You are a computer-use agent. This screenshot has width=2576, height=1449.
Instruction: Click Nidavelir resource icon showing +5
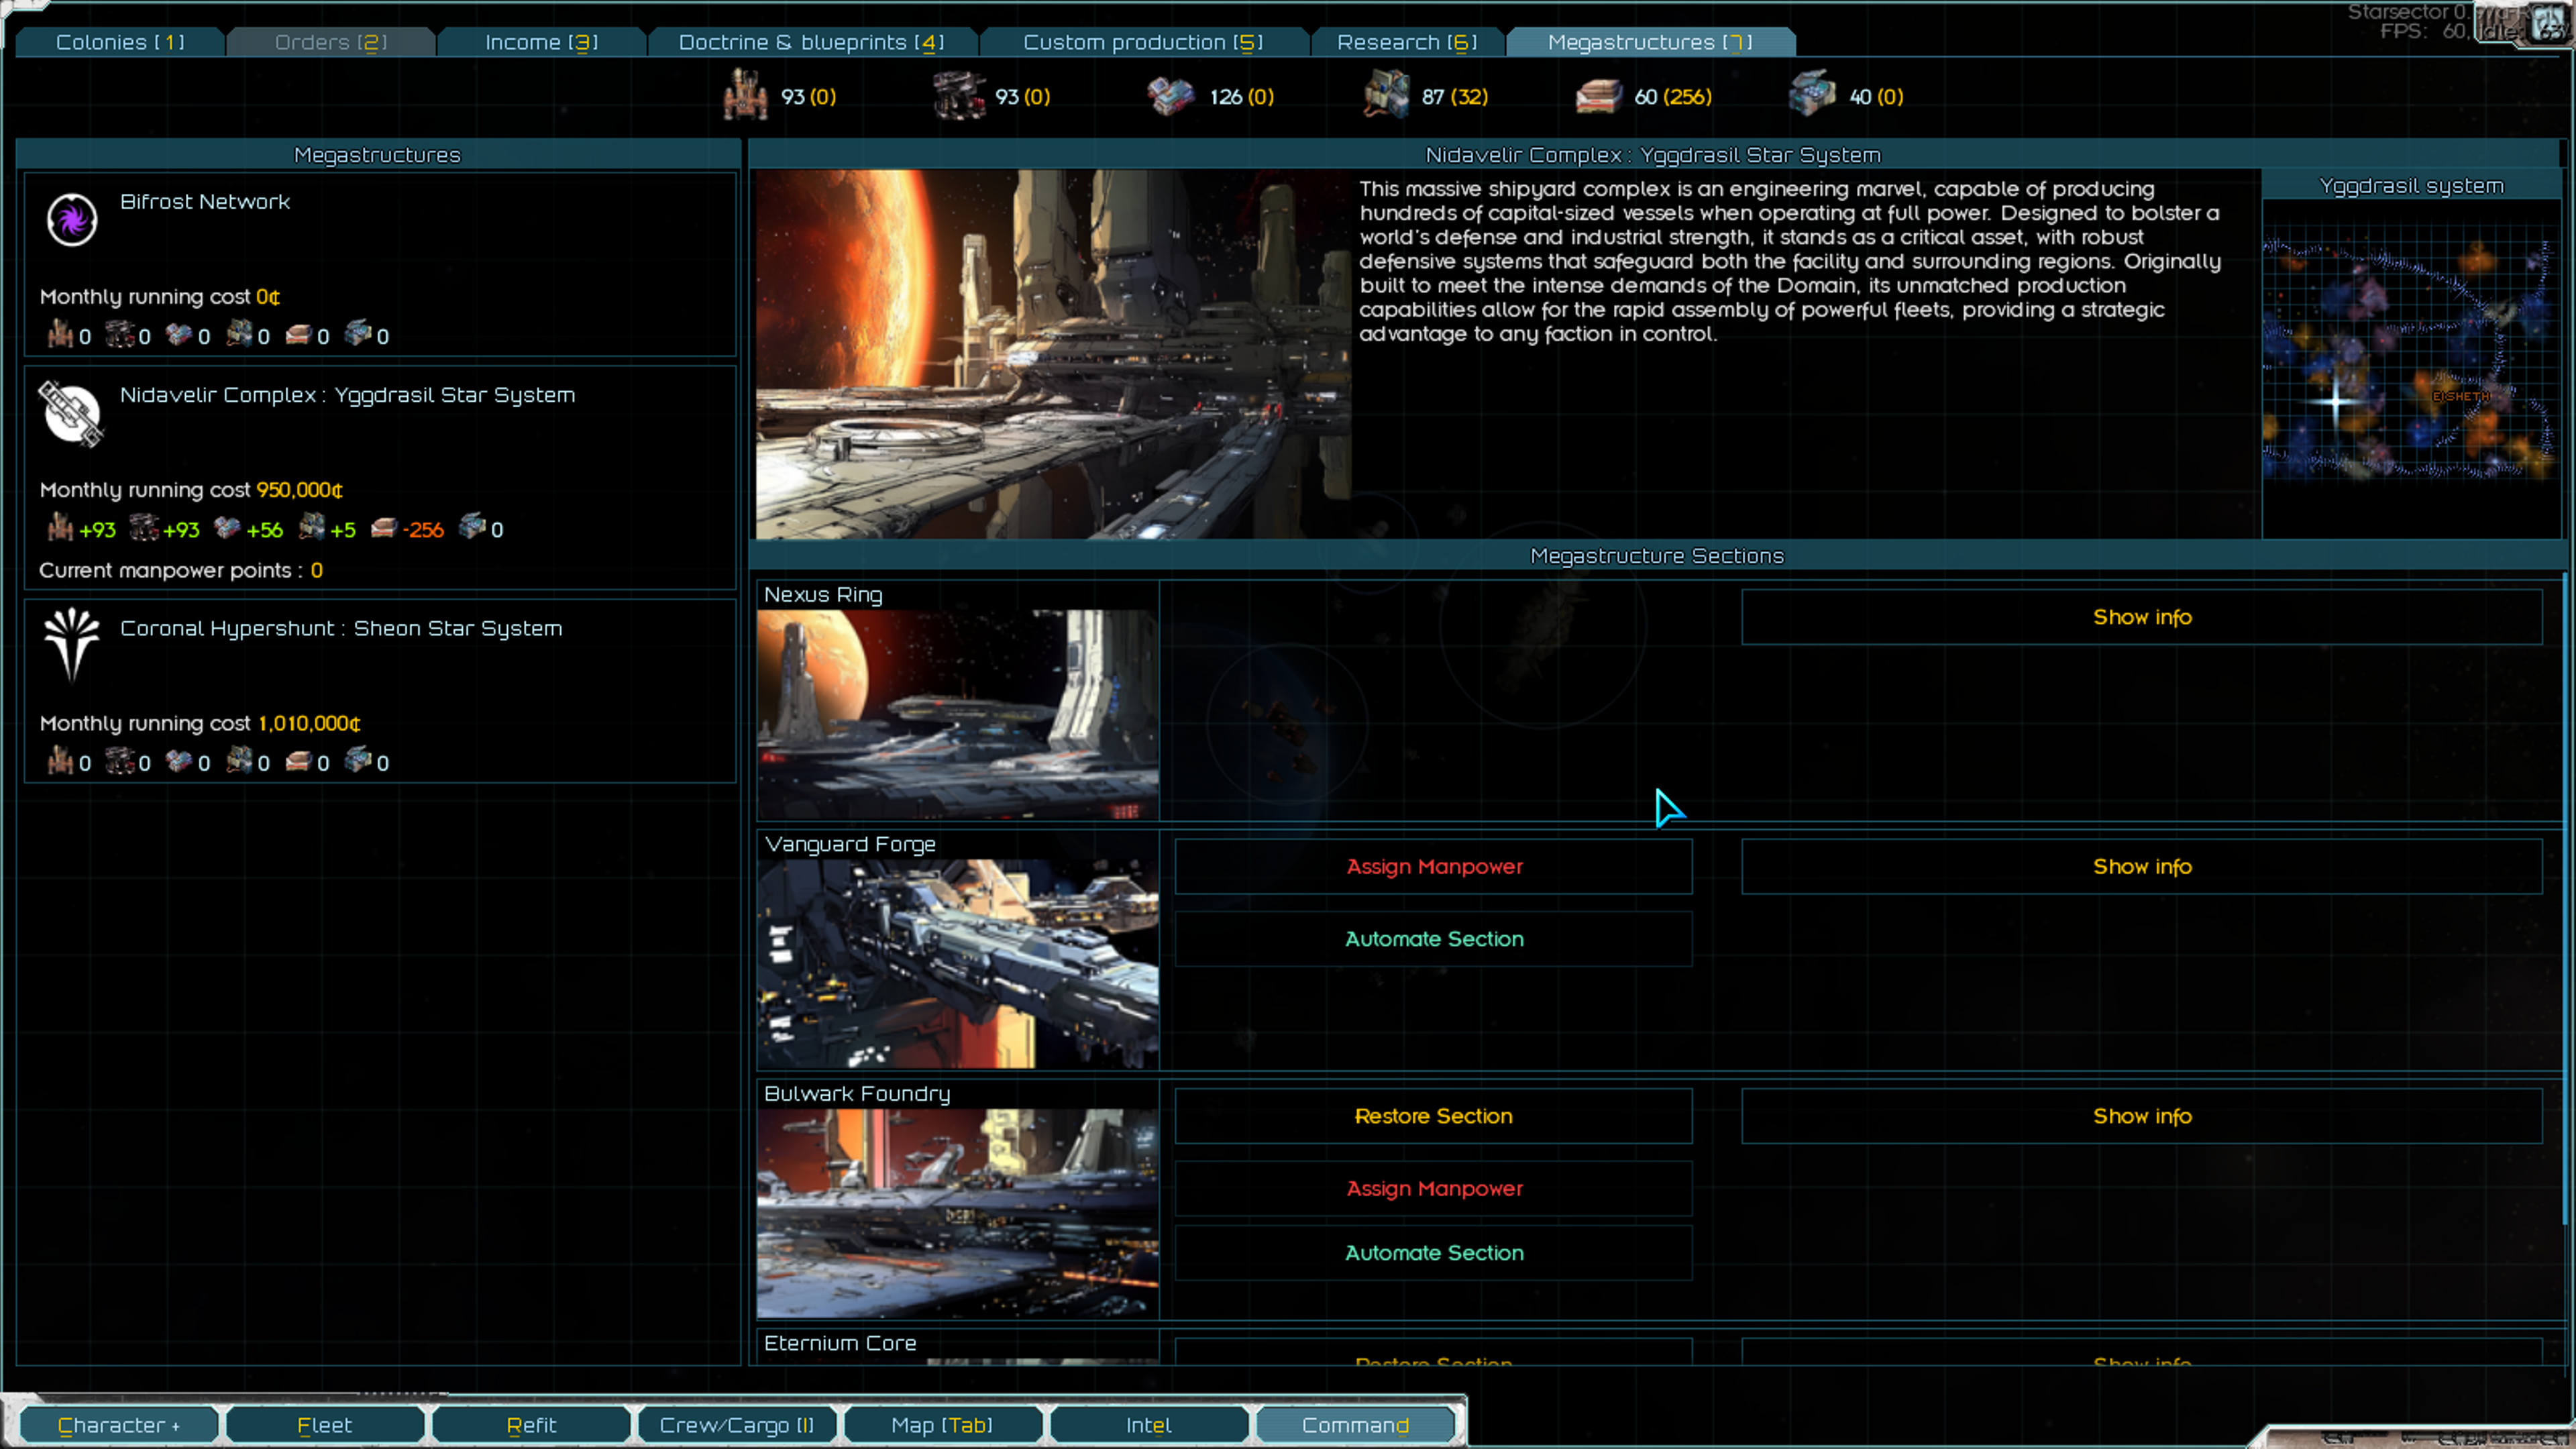click(x=312, y=526)
